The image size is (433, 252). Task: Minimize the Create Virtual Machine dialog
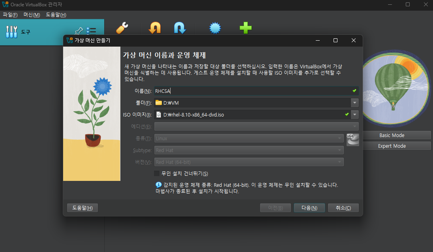tap(318, 40)
